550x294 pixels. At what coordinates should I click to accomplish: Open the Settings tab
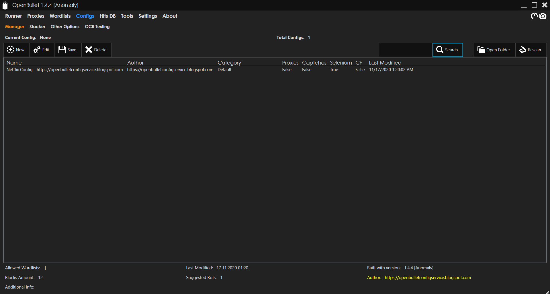148,16
